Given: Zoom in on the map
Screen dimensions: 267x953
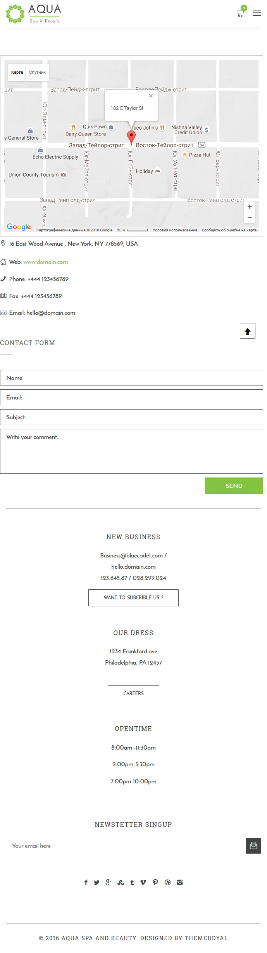Looking at the screenshot, I should pyautogui.click(x=250, y=207).
